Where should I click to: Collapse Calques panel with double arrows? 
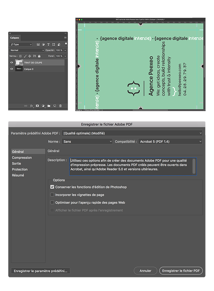[x=66, y=33]
